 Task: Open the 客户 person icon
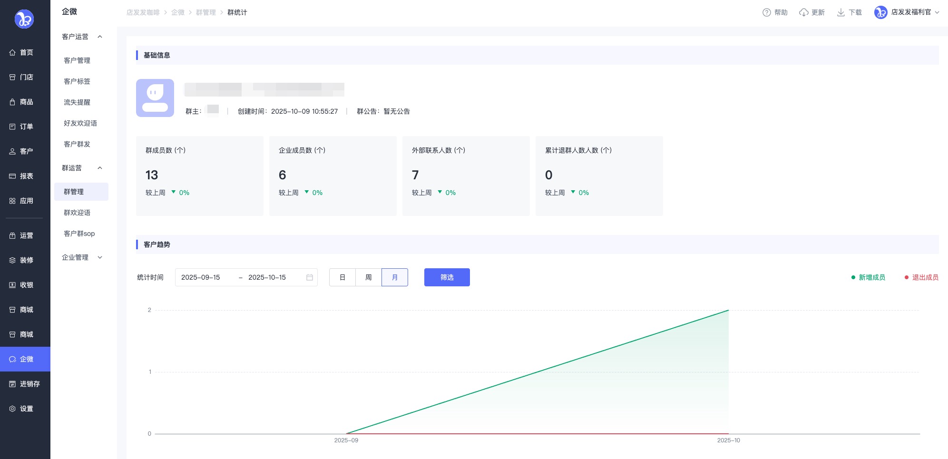pos(12,151)
